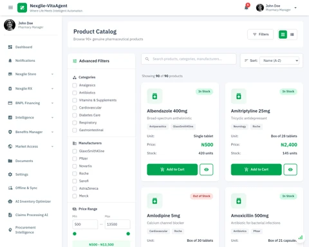309x247 pixels.
Task: Switch to grid view layout
Action: [283, 35]
